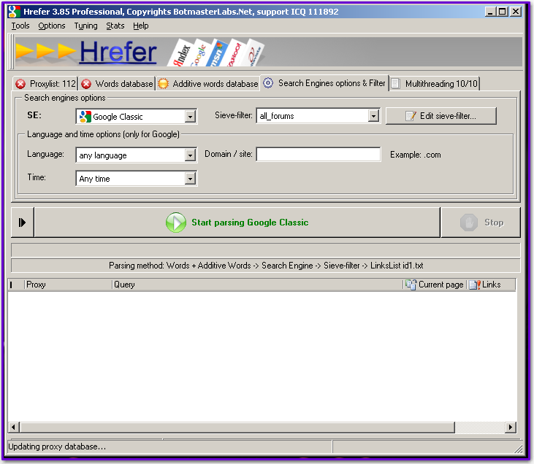Close the Hrefer window
Screen dimensions: 534x464
click(516, 12)
